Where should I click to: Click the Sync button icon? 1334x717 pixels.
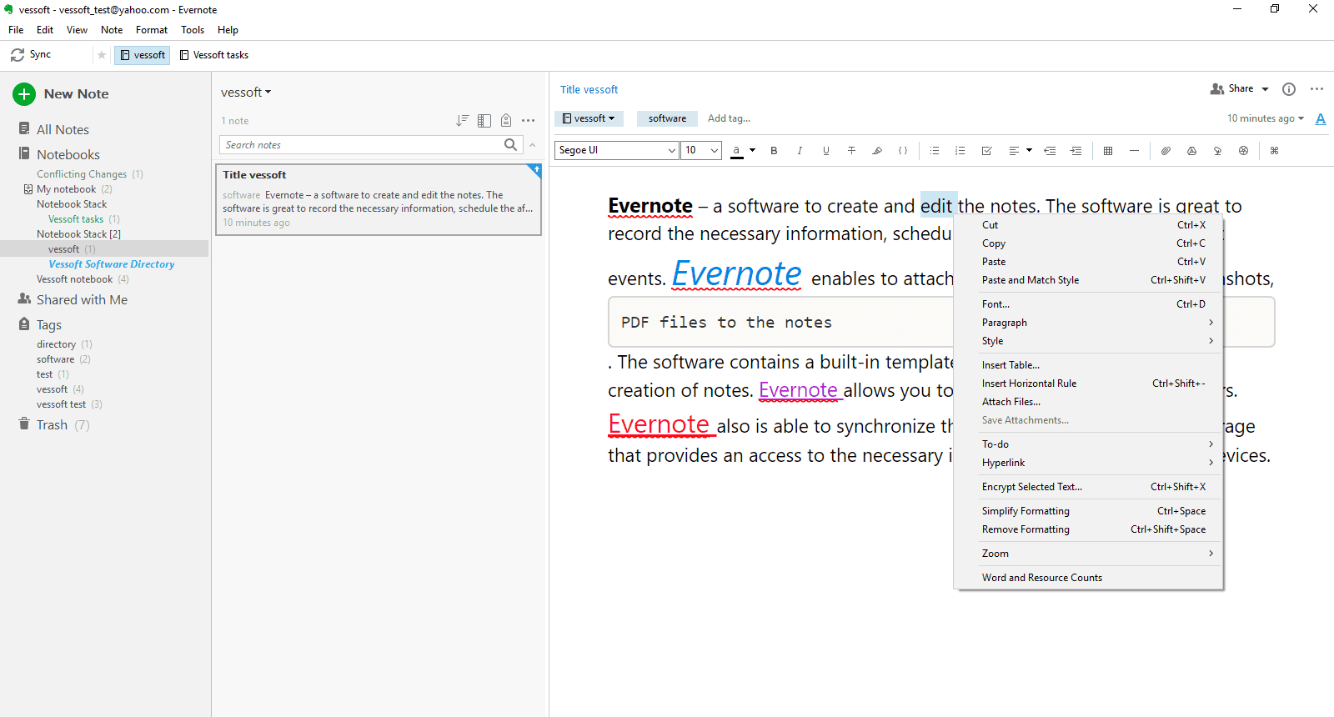pyautogui.click(x=18, y=55)
